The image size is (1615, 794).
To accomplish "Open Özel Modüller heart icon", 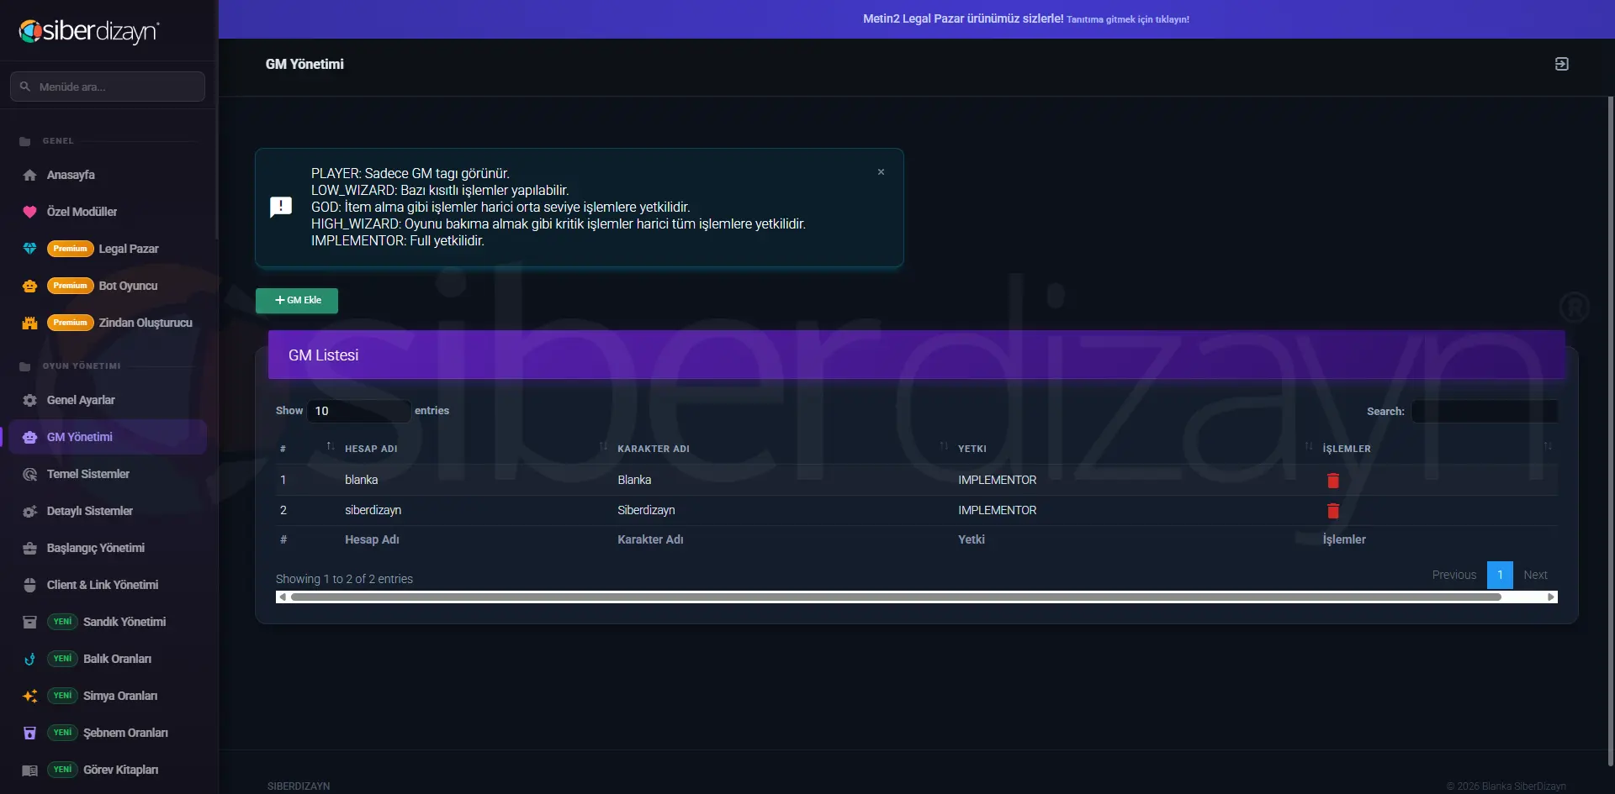I will pyautogui.click(x=29, y=212).
